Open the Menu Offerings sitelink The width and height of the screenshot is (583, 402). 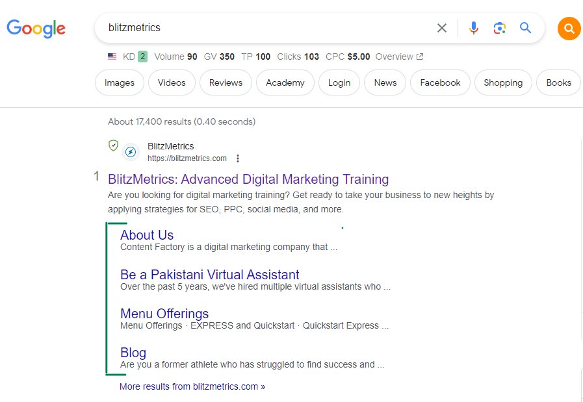click(164, 314)
